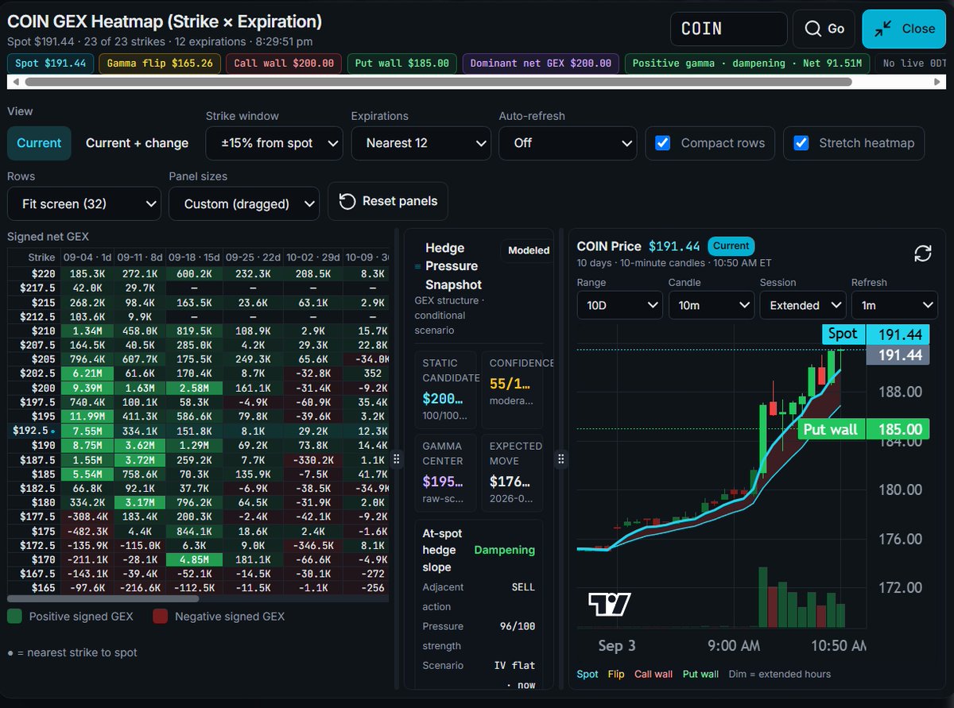Click the chart refresh icon beside COIN Price

pyautogui.click(x=923, y=253)
